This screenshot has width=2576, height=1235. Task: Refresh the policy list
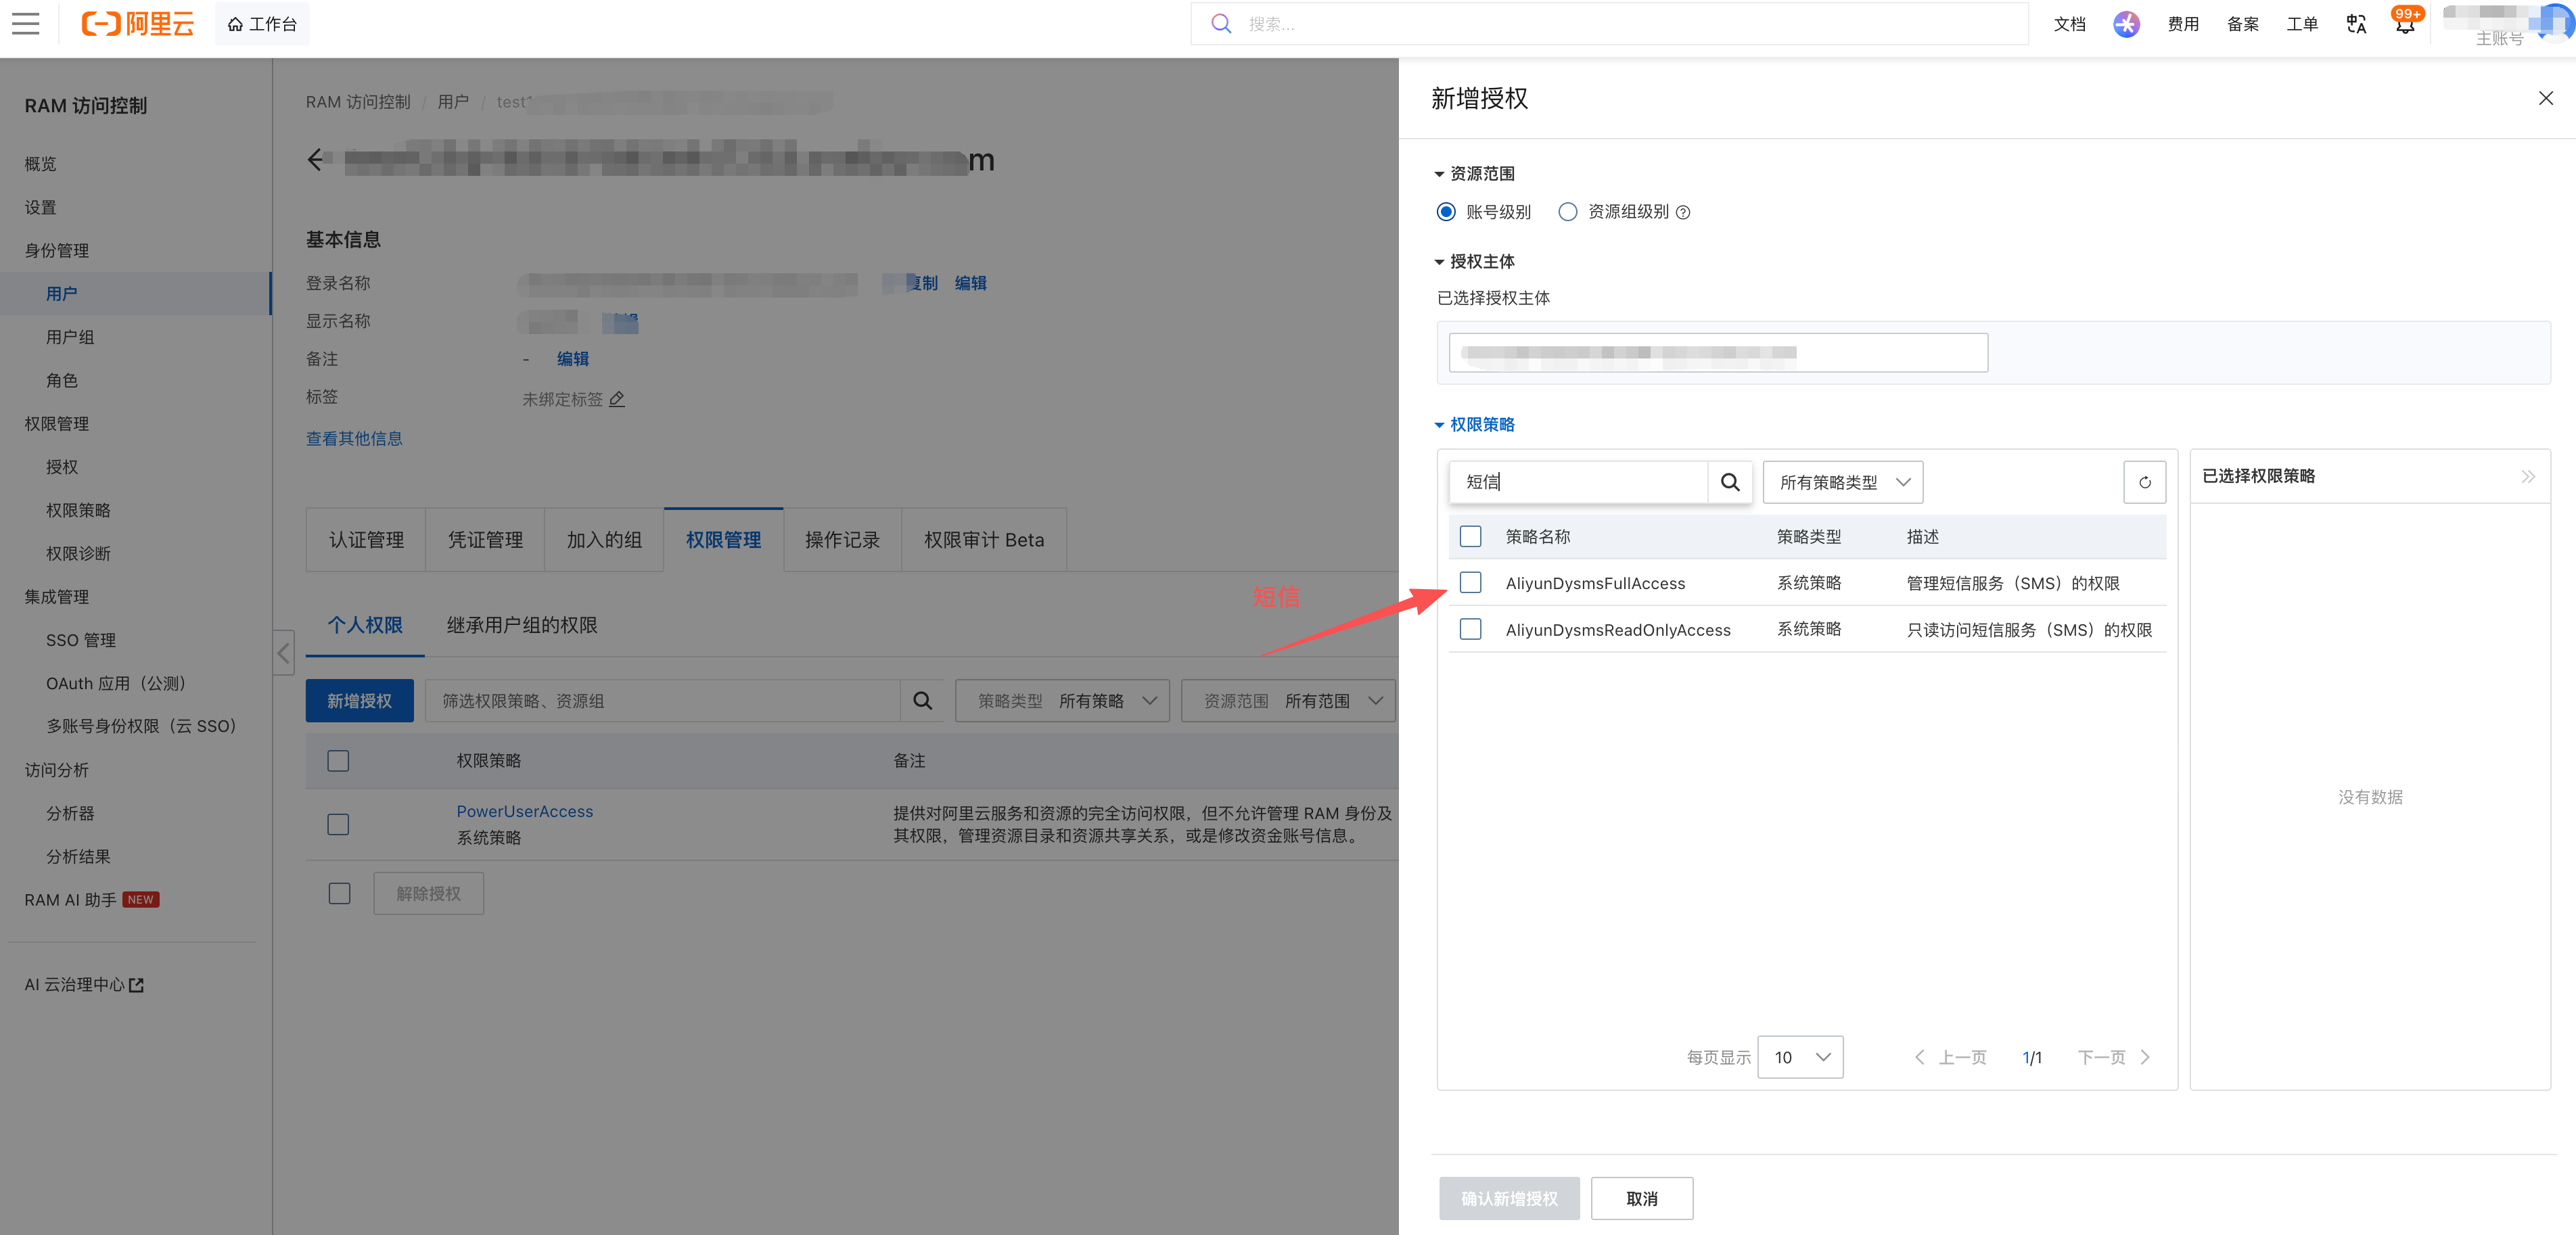(2144, 482)
